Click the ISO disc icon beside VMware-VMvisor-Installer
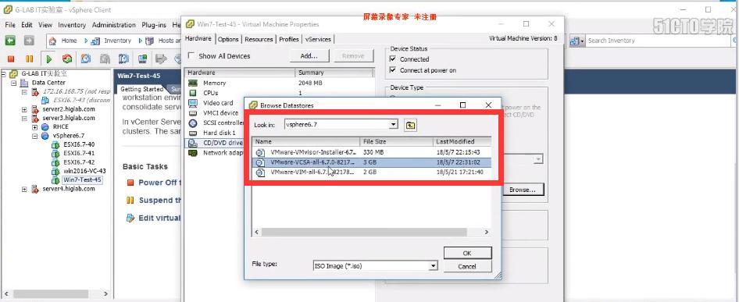The image size is (739, 302). [x=260, y=152]
